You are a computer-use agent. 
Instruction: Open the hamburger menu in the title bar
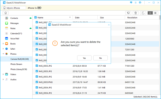136,3
